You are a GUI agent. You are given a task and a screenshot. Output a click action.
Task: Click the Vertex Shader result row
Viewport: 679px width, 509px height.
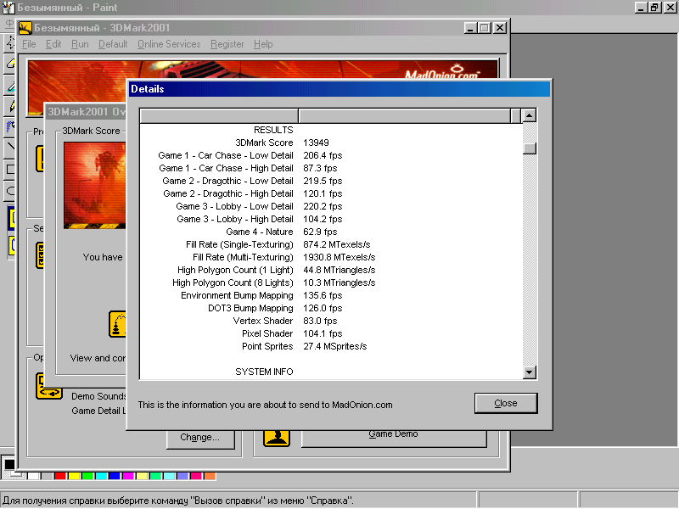pyautogui.click(x=331, y=322)
